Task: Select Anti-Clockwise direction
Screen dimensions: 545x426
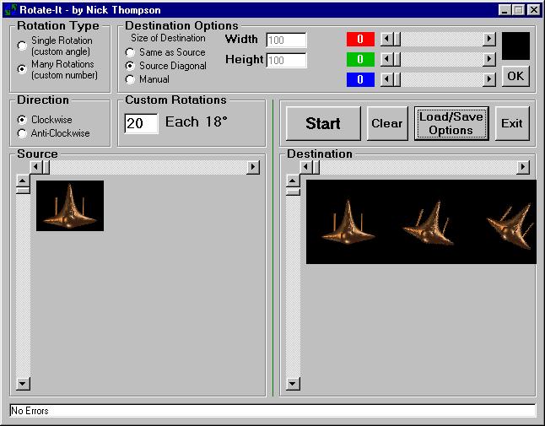Action: pyautogui.click(x=22, y=133)
